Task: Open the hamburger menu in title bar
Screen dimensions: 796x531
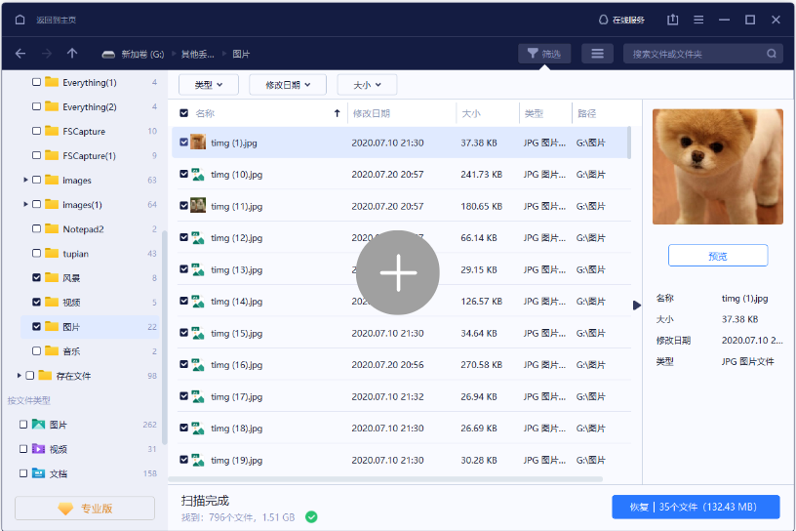Action: (698, 20)
